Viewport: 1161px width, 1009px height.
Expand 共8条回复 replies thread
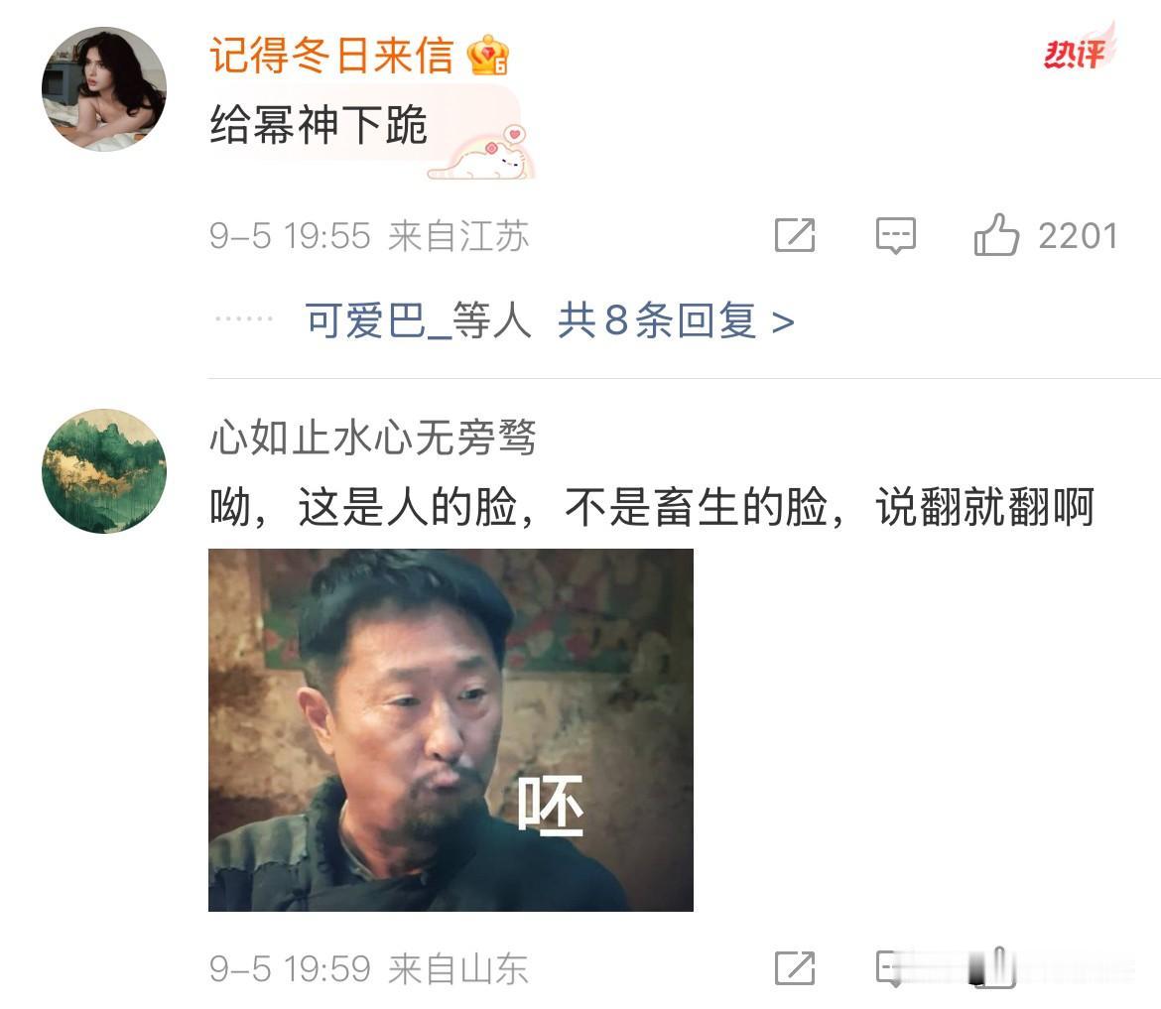click(x=676, y=320)
